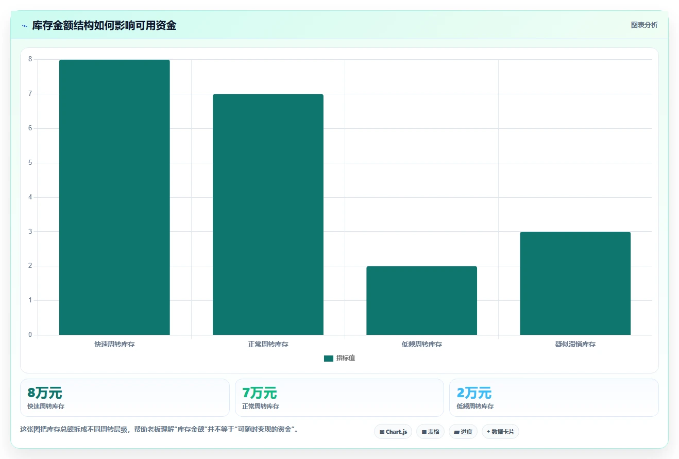679x459 pixels.
Task: Select the Chart.js tag chip
Action: point(393,432)
